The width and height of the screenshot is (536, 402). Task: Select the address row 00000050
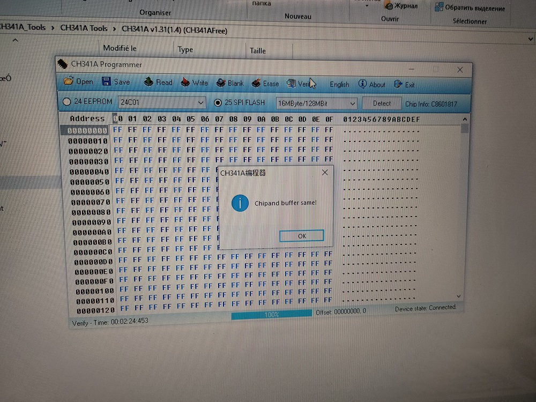[x=90, y=182]
